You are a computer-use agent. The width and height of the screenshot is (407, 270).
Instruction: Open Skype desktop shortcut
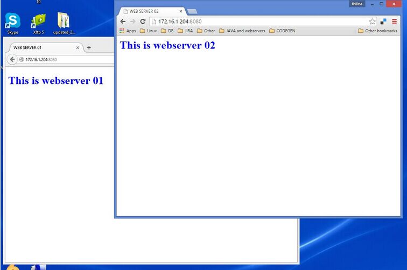(x=12, y=23)
